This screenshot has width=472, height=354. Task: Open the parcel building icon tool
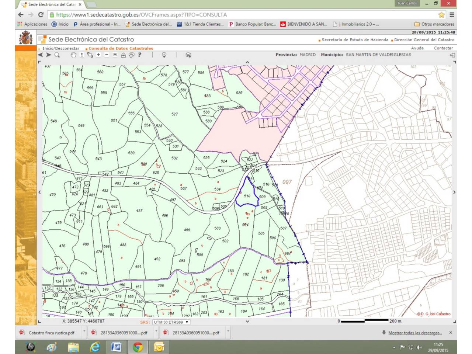coord(123,55)
